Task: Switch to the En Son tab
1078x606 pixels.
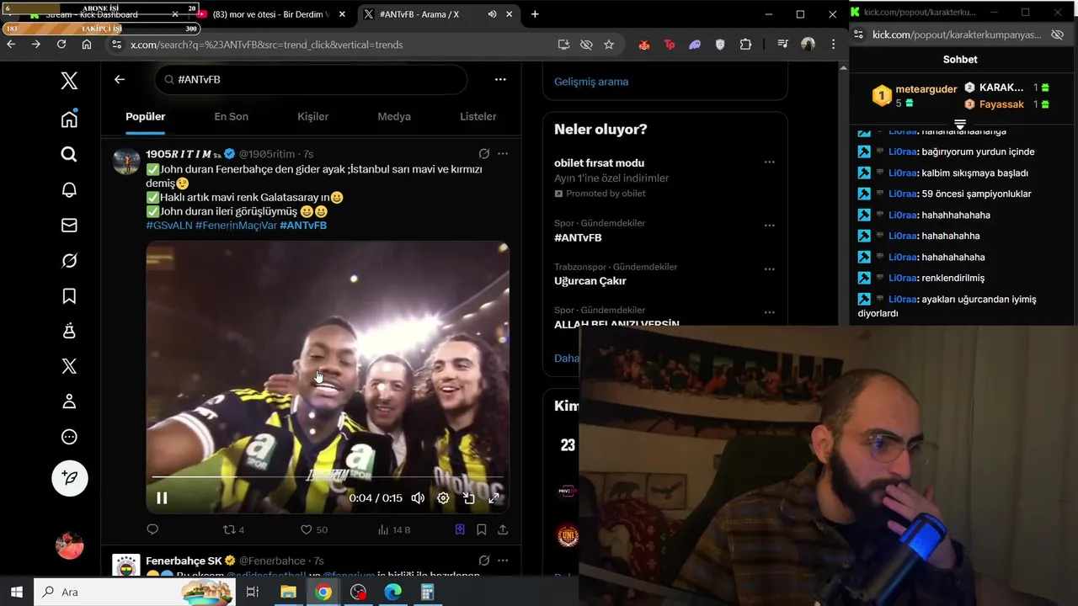Action: click(231, 116)
